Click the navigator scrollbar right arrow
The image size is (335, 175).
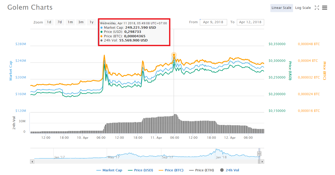coord(262,162)
